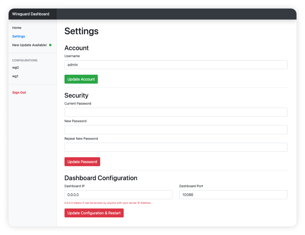This screenshot has height=235, width=305.
Task: Focus the Username field containing admin
Action: (x=176, y=65)
